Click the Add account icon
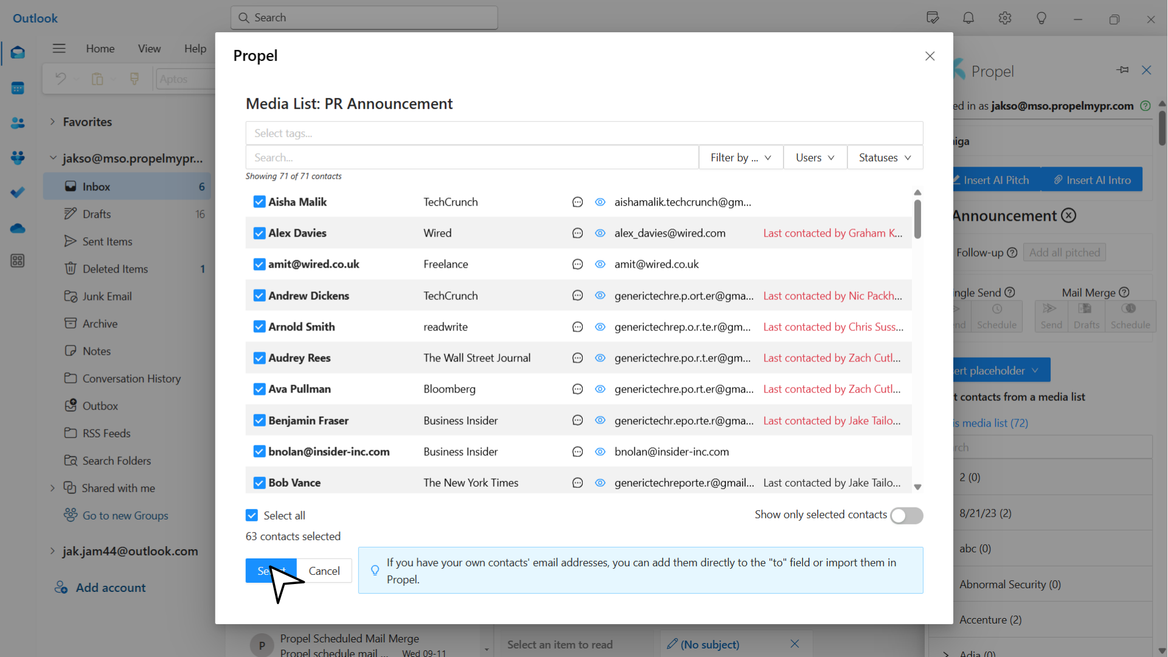This screenshot has height=657, width=1168. tap(61, 588)
